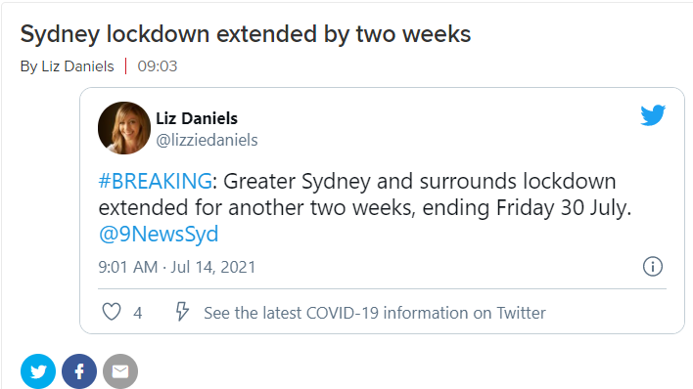
Task: Share article via Facebook button
Action: pos(79,371)
